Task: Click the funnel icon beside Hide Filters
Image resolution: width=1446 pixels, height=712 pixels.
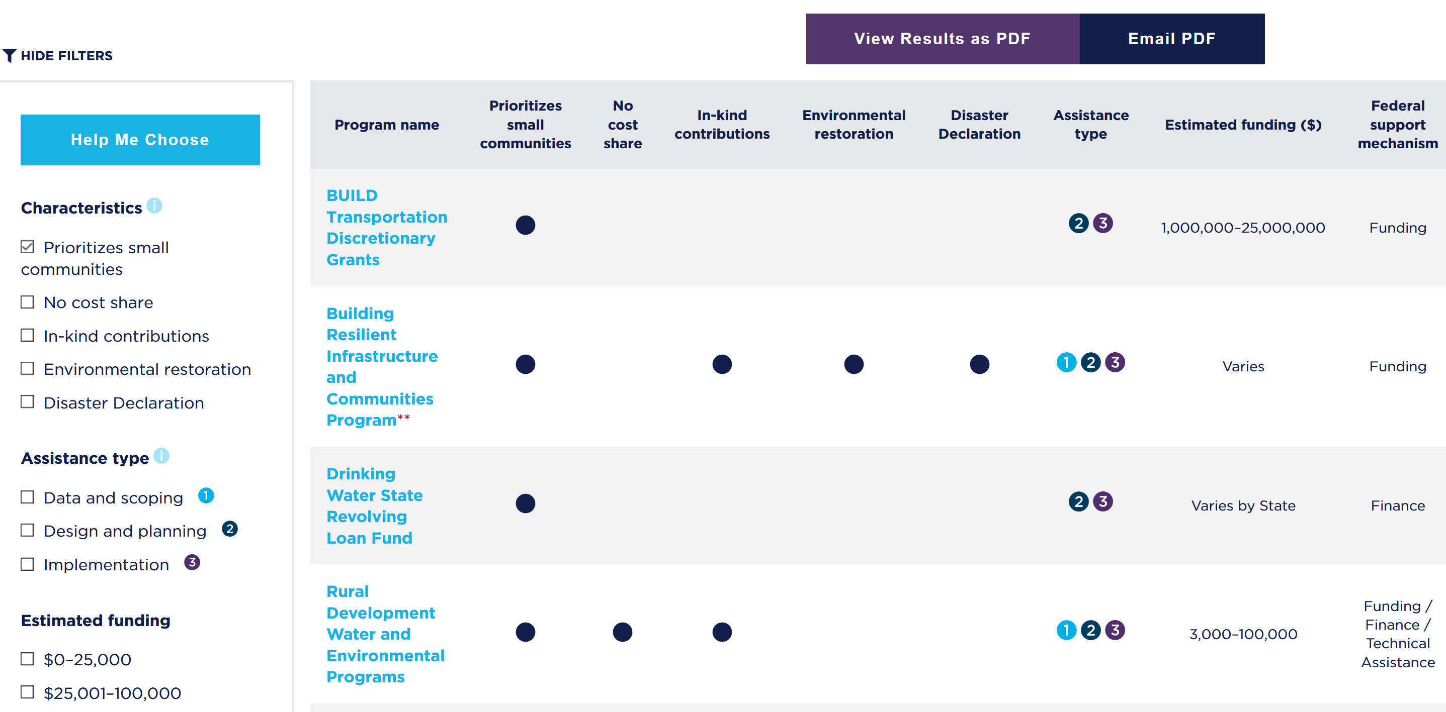Action: [10, 55]
